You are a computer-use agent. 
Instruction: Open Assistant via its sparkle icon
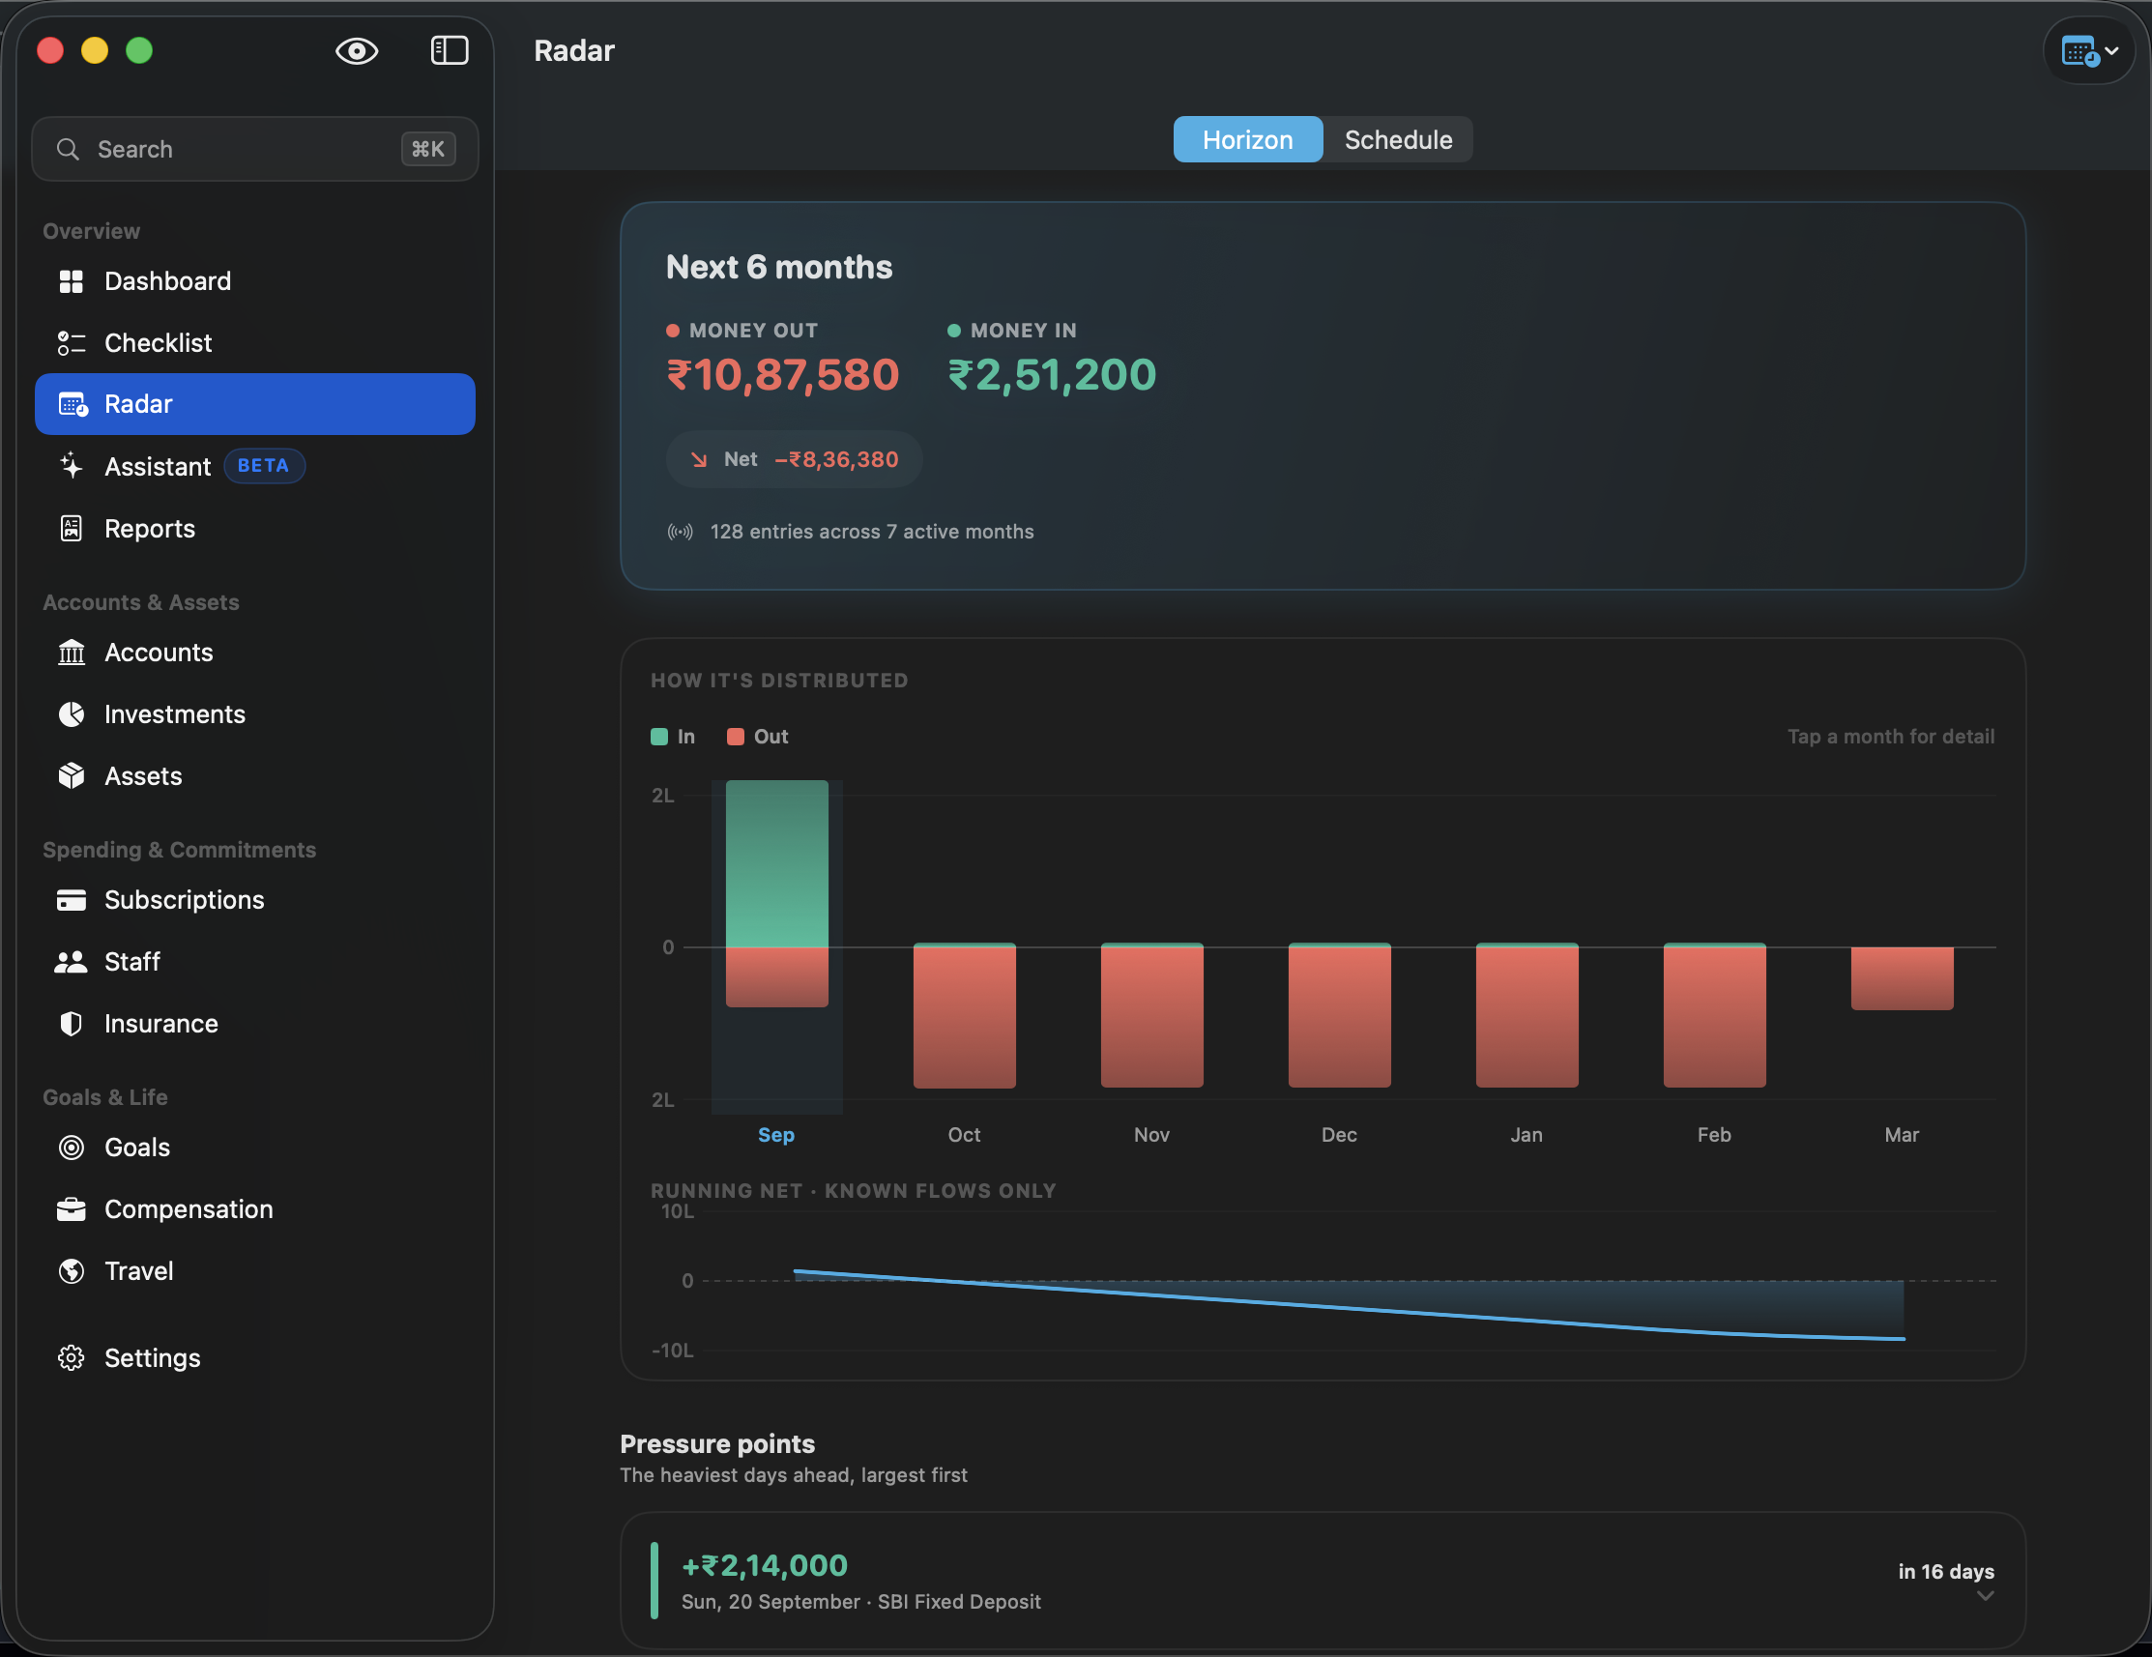tap(71, 466)
